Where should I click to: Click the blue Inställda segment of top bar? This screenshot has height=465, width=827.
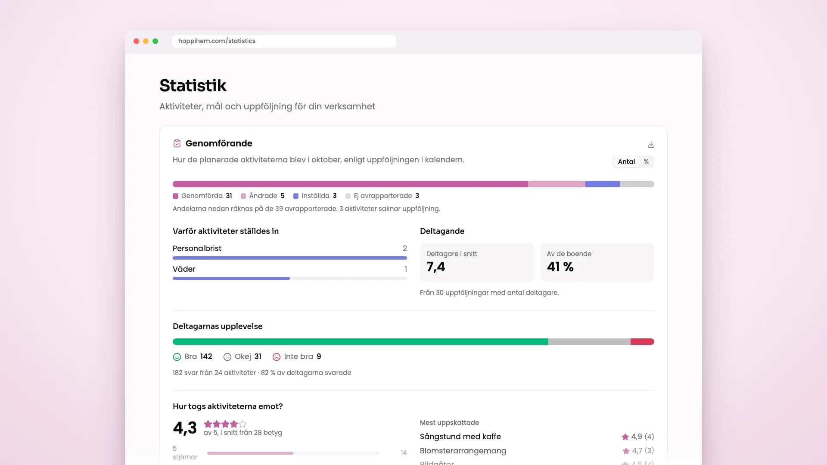[603, 184]
